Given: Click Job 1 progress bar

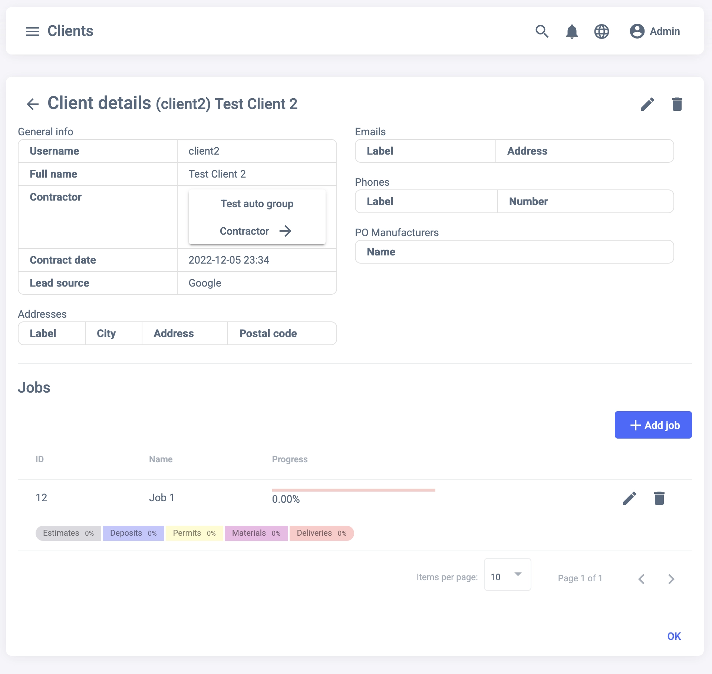Looking at the screenshot, I should pyautogui.click(x=353, y=490).
